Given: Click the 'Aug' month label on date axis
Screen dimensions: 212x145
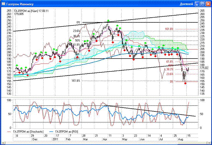Looking at the screenshot, I should click(180, 139).
